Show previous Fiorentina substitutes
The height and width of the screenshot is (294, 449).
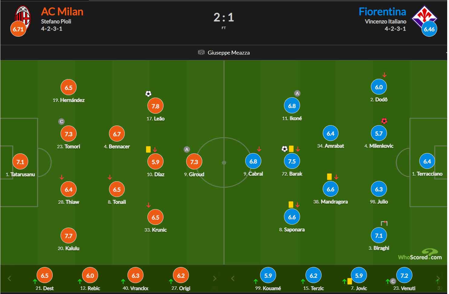pos(233,278)
